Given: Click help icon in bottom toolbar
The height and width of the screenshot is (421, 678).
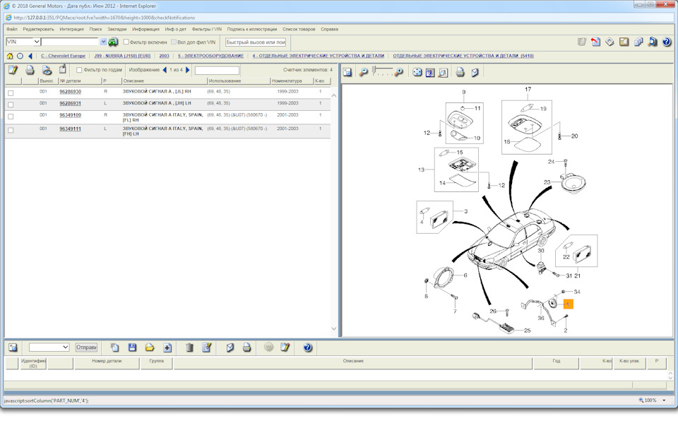Looking at the screenshot, I should pyautogui.click(x=307, y=348).
